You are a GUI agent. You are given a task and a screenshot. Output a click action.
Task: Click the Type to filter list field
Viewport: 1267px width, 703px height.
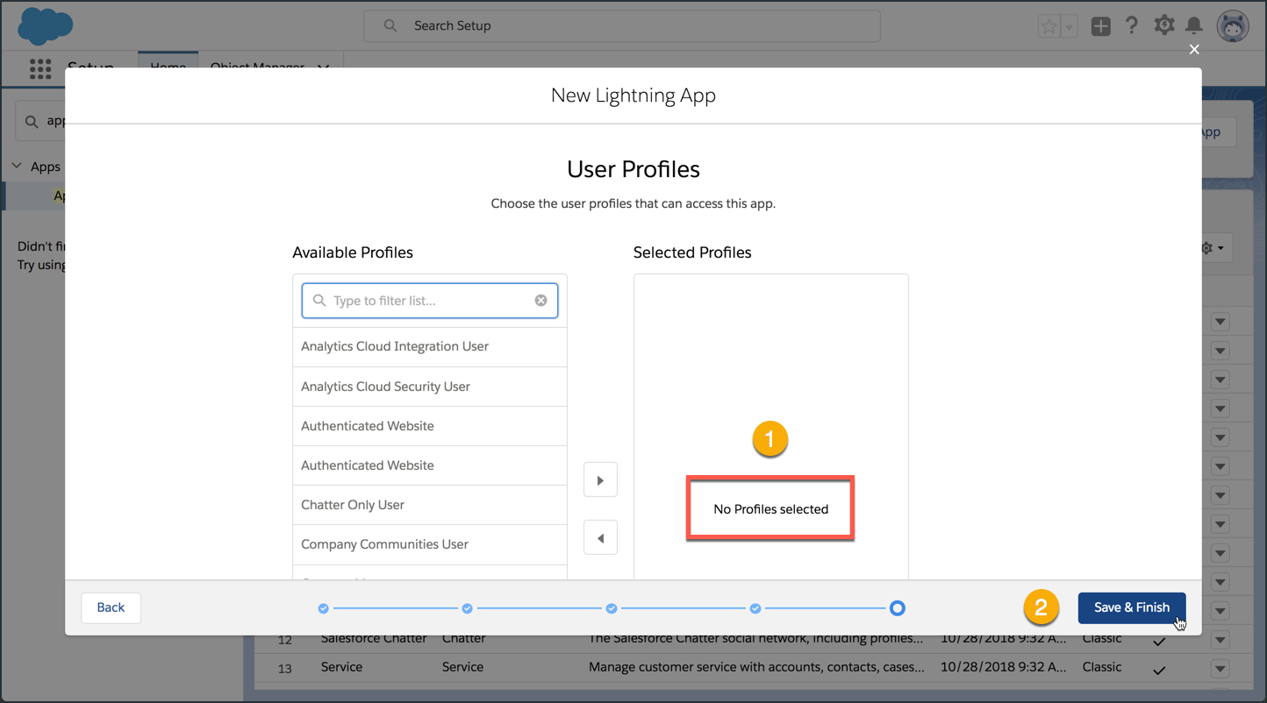(x=430, y=301)
